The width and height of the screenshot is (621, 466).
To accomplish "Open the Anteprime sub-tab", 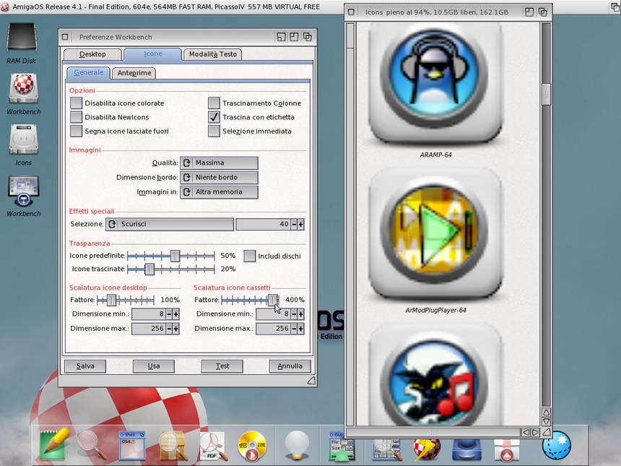I will 134,73.
